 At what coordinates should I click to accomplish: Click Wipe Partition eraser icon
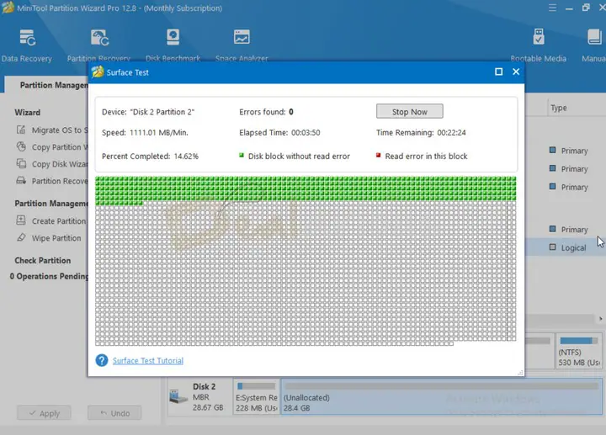21,237
